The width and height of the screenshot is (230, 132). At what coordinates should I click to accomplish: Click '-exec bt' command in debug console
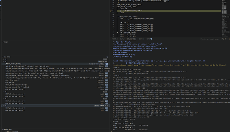[116, 76]
